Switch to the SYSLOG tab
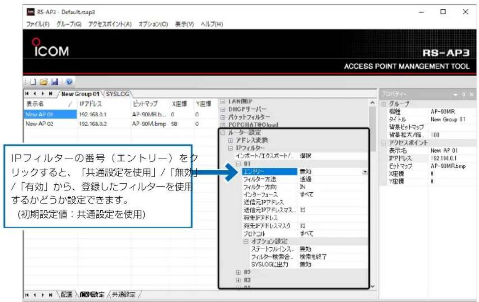Screen dimensions: 479x302 [118, 94]
